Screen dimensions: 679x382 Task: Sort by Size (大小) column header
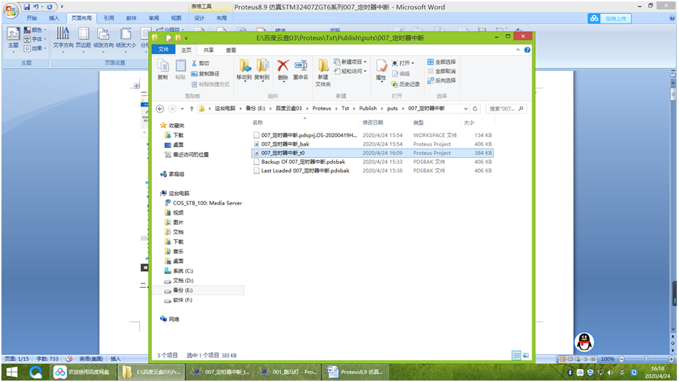click(469, 123)
